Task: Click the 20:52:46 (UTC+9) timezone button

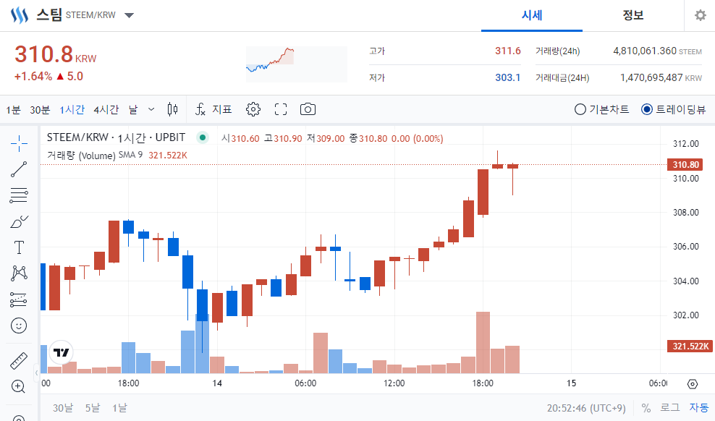Action: [x=586, y=408]
